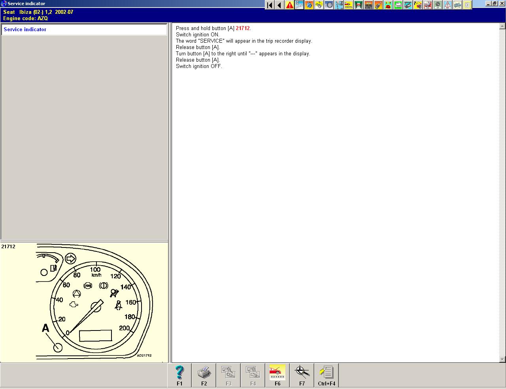Open the red 21712 figure link
Viewport: 506px width, 389px height.
pos(243,28)
